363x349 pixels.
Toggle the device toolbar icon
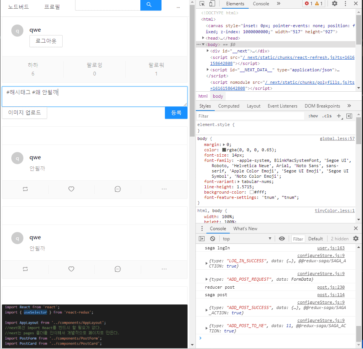[x=212, y=4]
